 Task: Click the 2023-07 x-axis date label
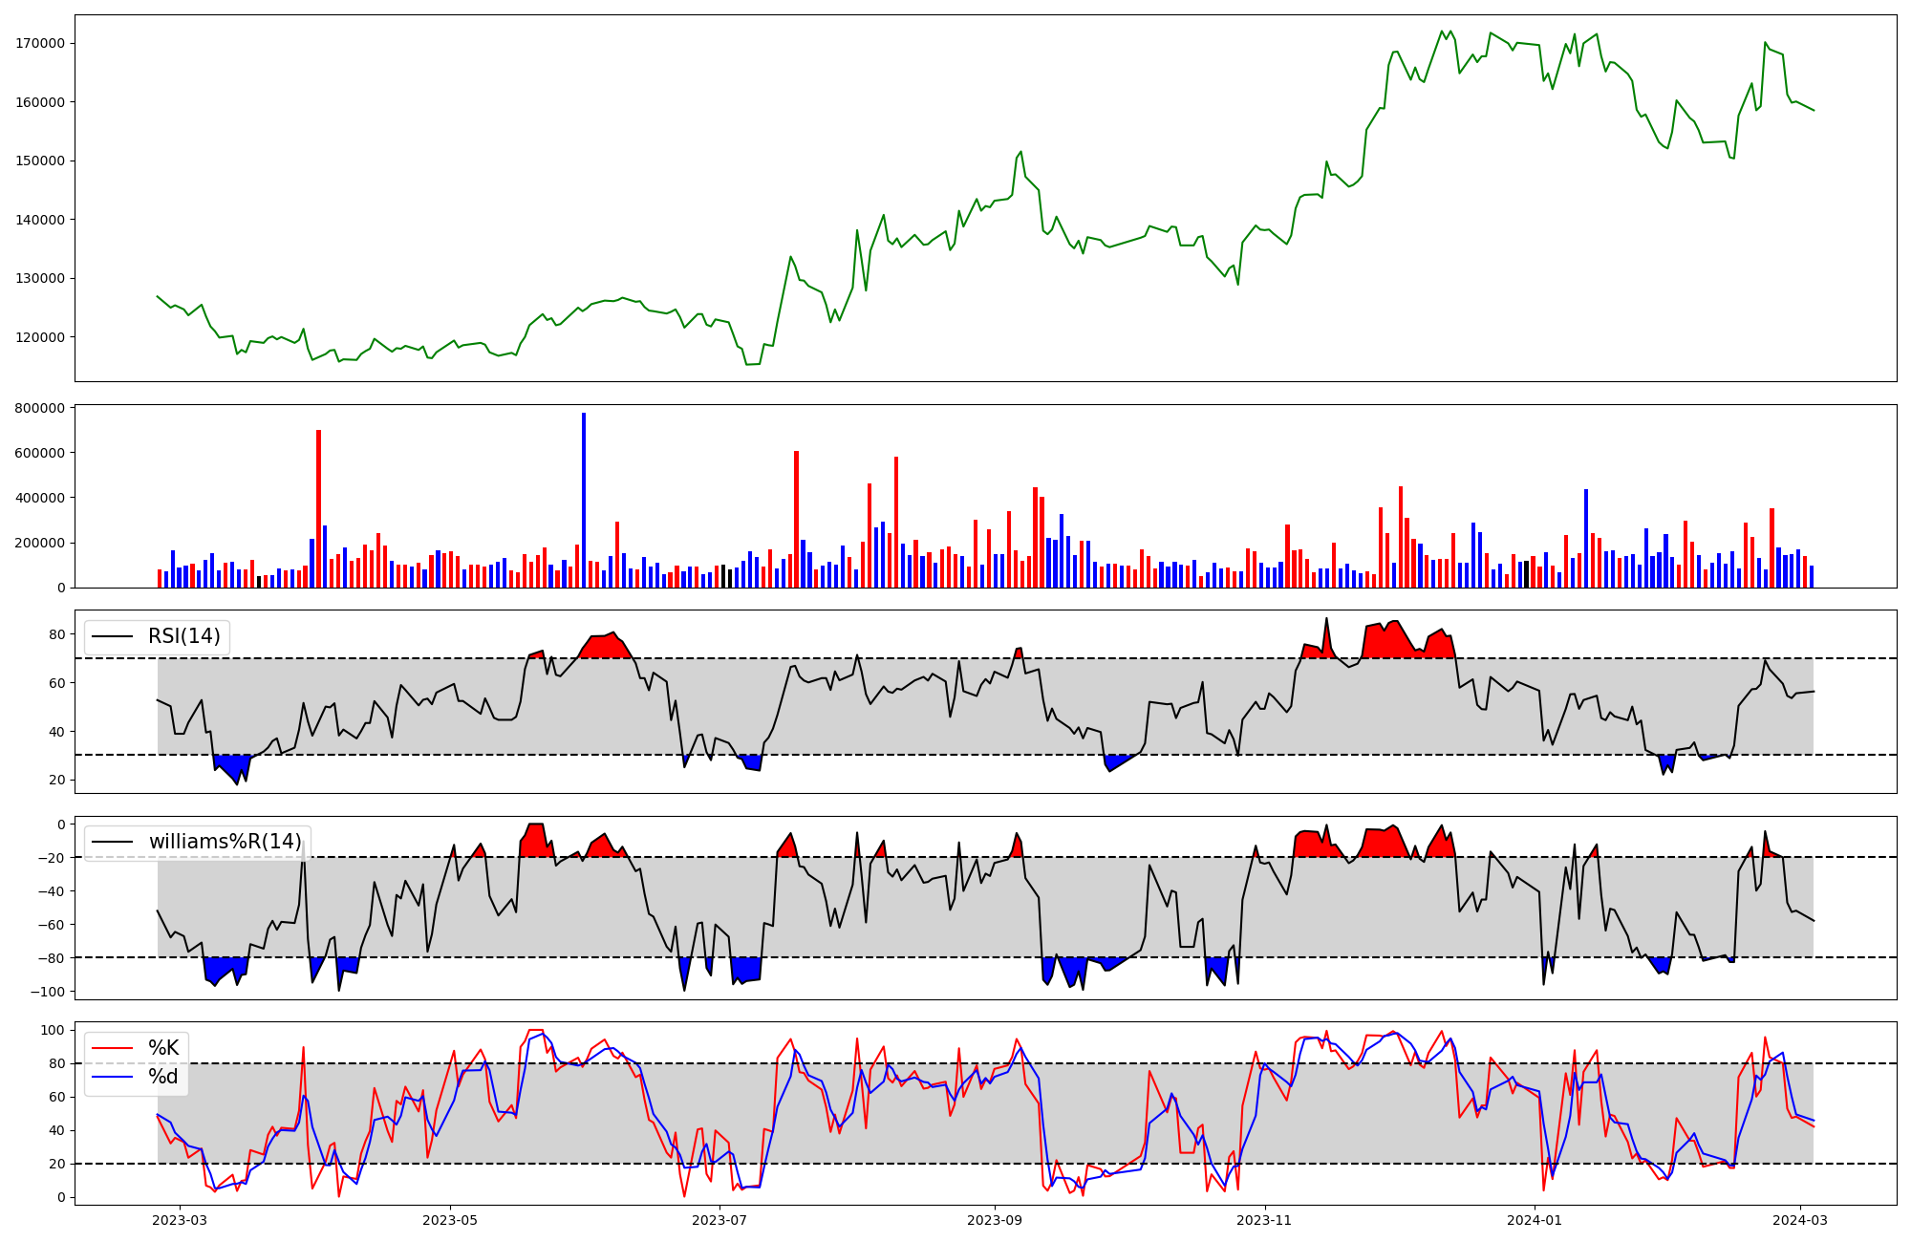click(719, 1220)
